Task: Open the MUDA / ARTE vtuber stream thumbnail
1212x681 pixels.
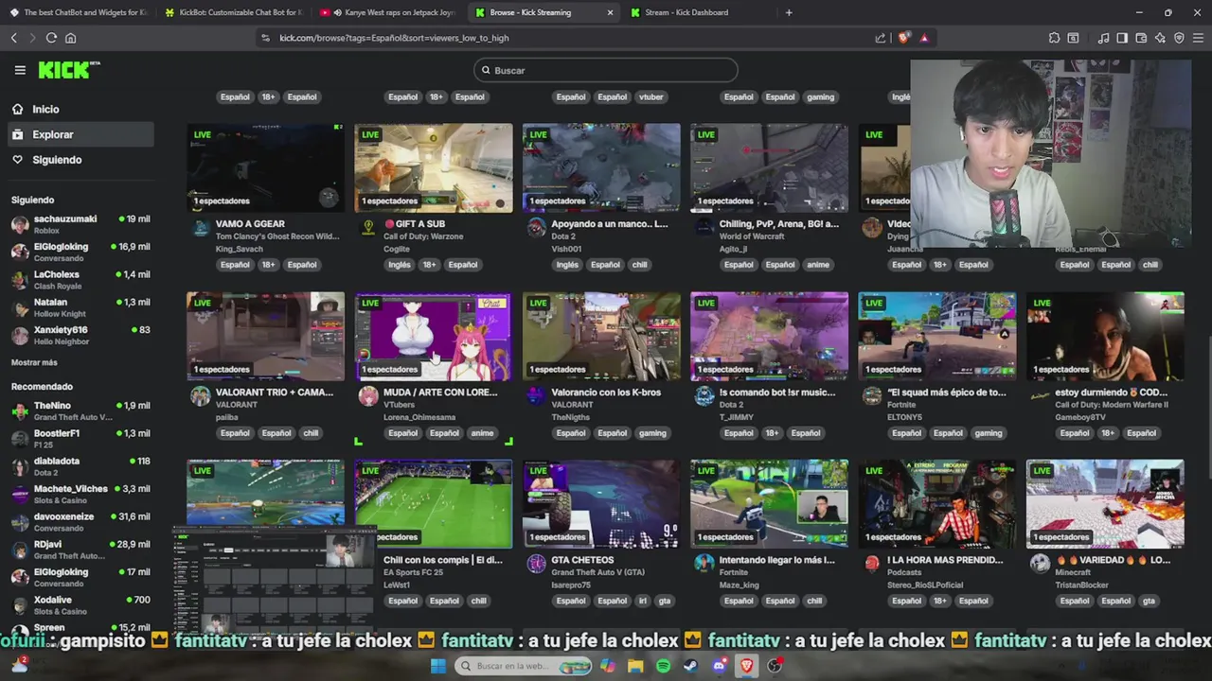Action: 433,336
